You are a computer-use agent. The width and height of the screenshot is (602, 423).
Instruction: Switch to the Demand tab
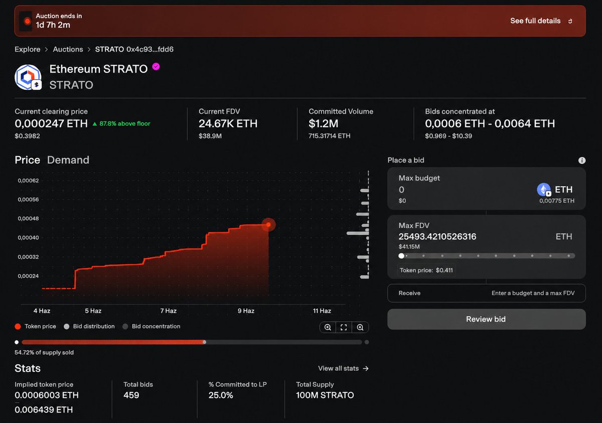tap(68, 160)
